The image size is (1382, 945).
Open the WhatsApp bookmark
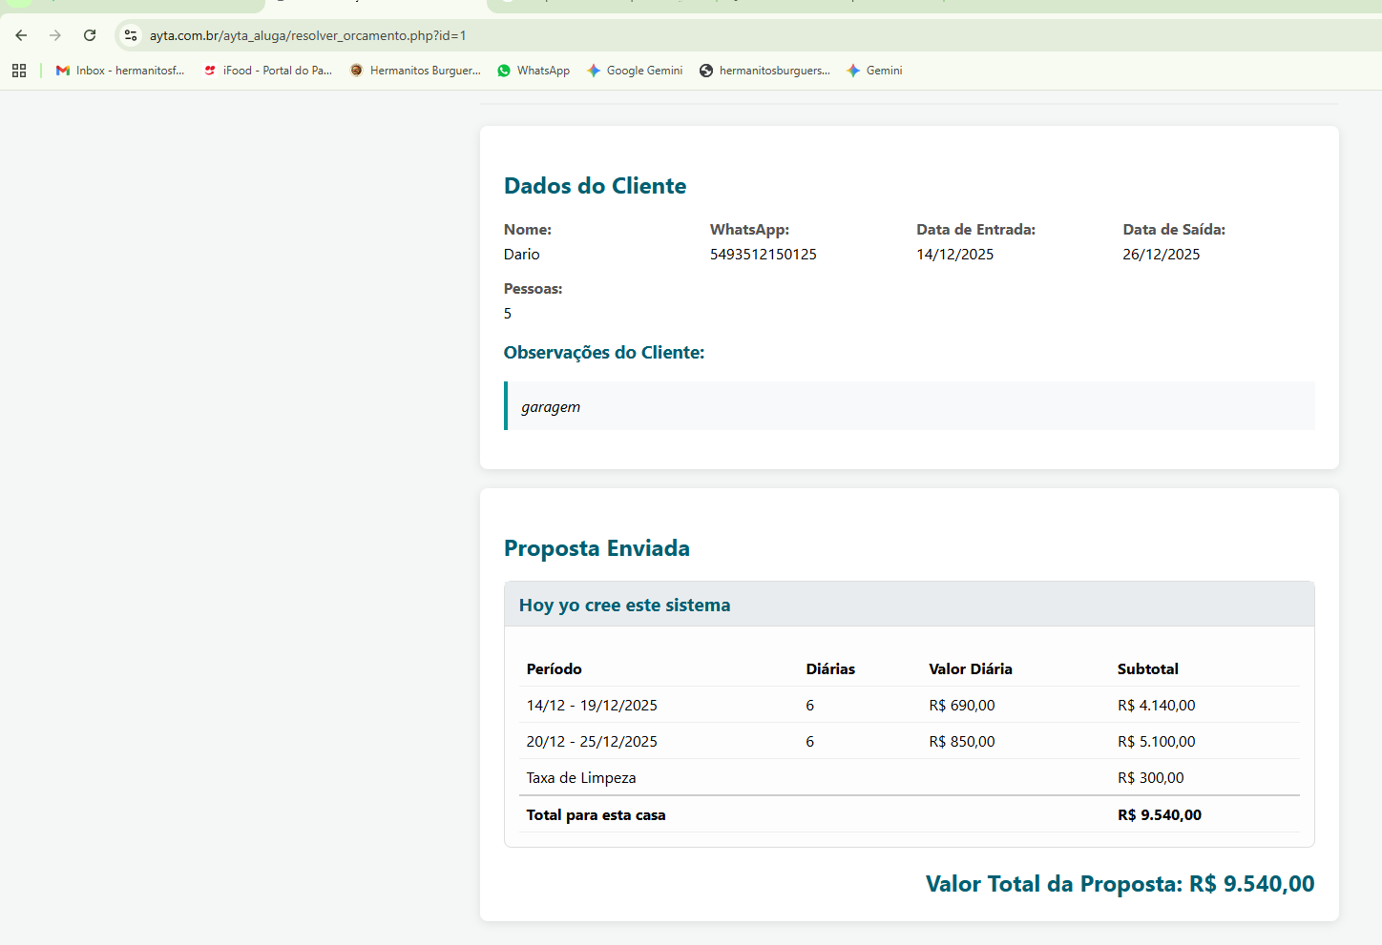534,71
